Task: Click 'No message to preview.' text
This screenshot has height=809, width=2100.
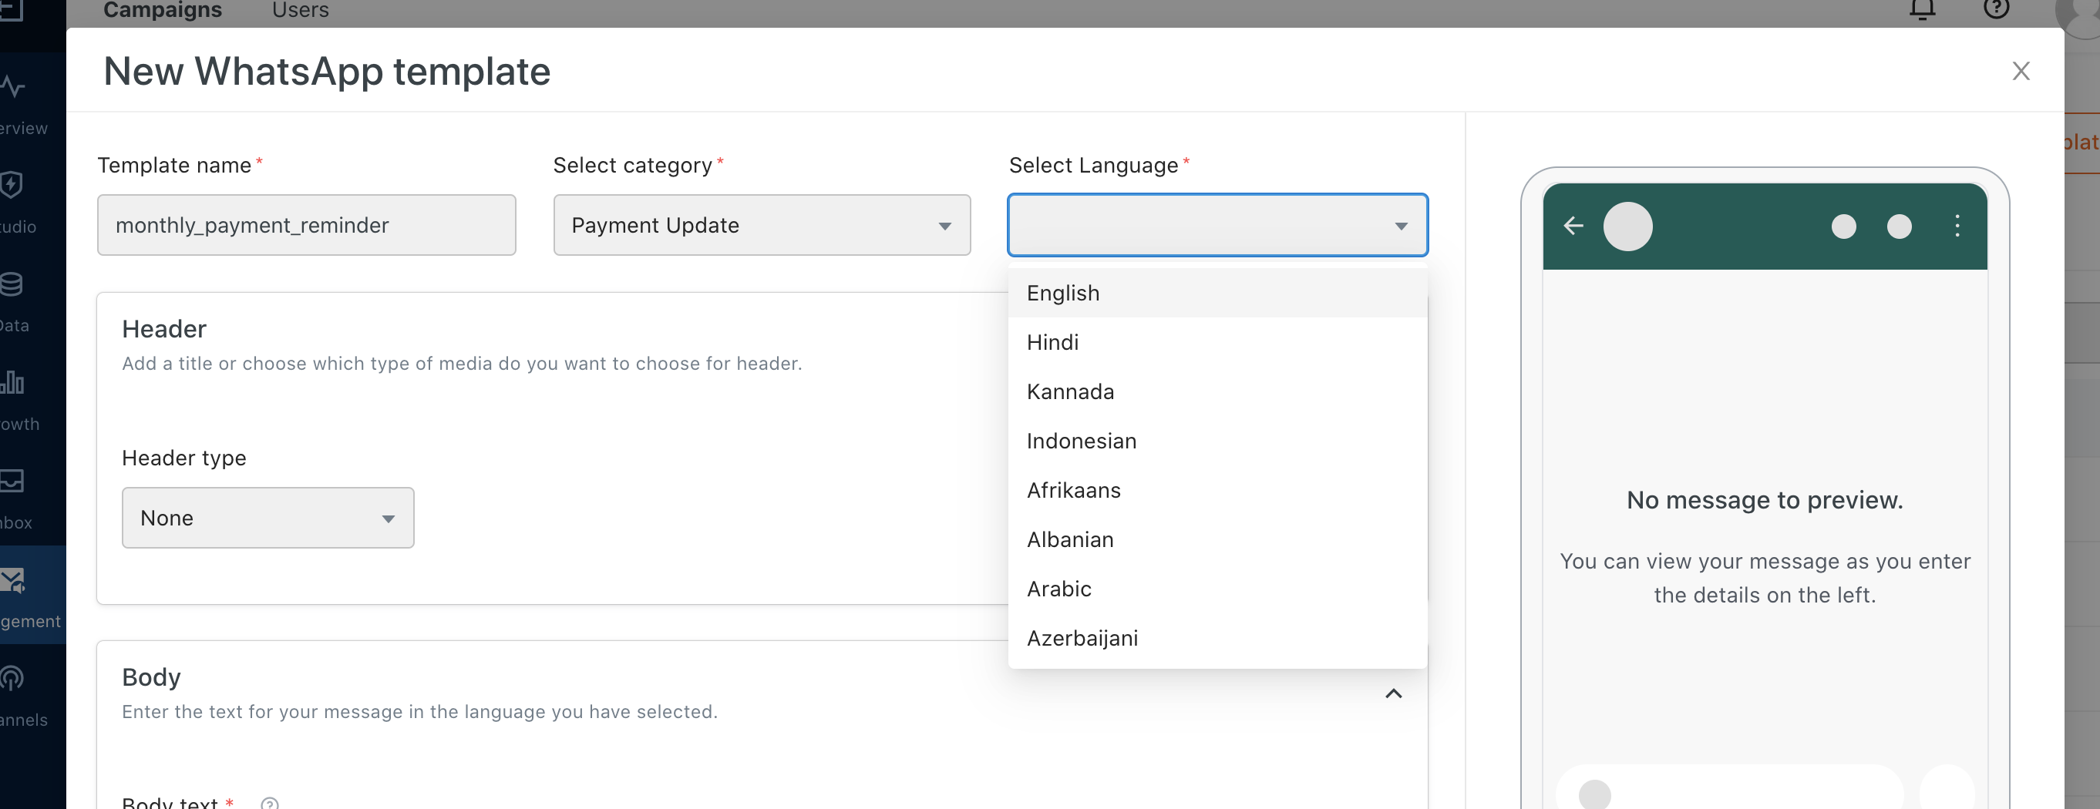Action: pyautogui.click(x=1764, y=499)
